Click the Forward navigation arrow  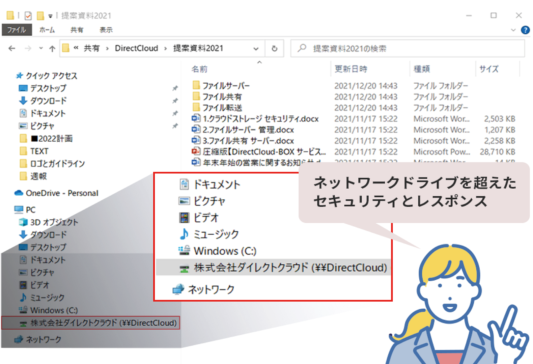tap(28, 48)
